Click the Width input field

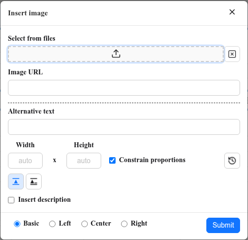(25, 161)
